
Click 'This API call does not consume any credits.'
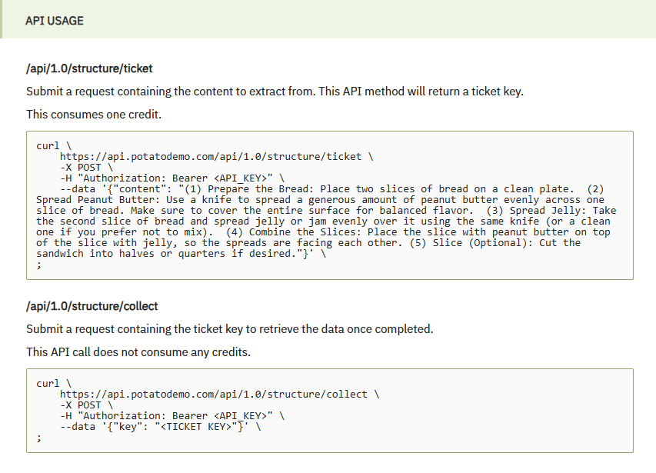pos(138,352)
